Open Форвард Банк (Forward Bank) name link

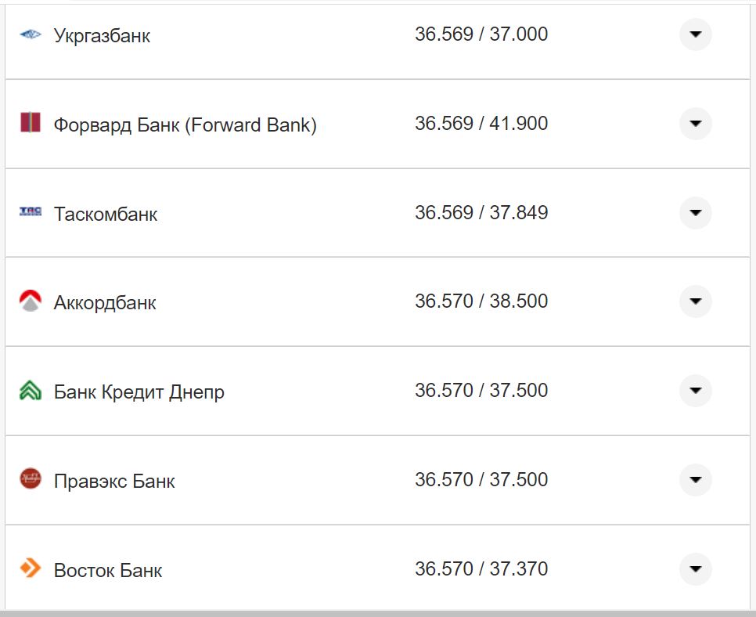click(x=185, y=125)
